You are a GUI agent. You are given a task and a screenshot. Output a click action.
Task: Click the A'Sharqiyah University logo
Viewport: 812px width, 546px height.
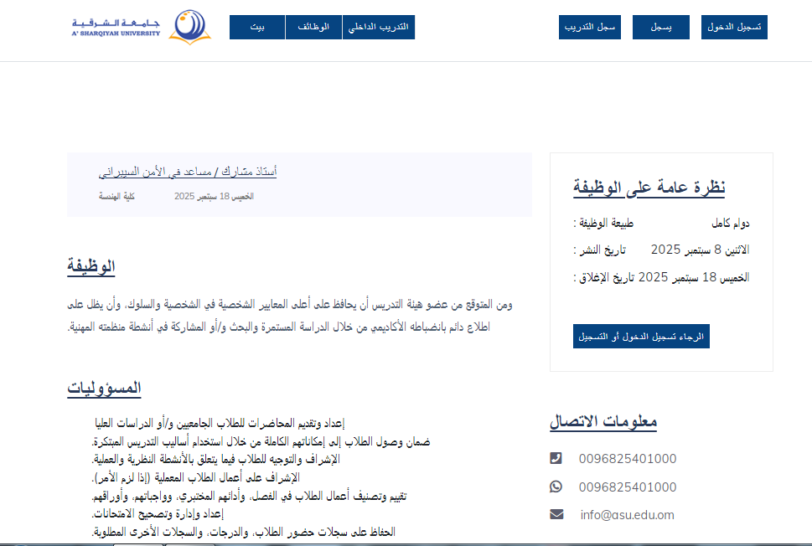coord(141,27)
